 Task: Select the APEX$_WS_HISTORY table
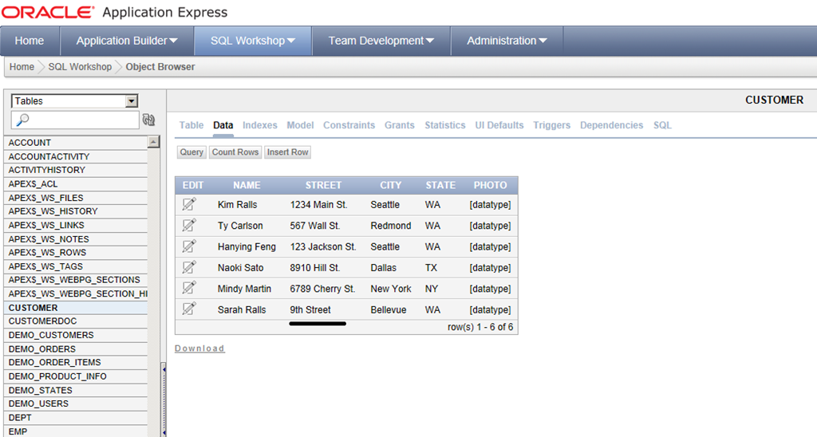click(76, 211)
